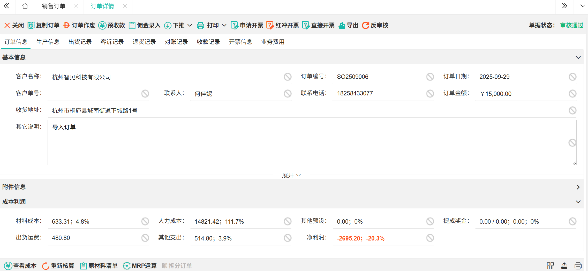588x271 pixels.
Task: Void the order via 订单作废
Action: coord(79,25)
